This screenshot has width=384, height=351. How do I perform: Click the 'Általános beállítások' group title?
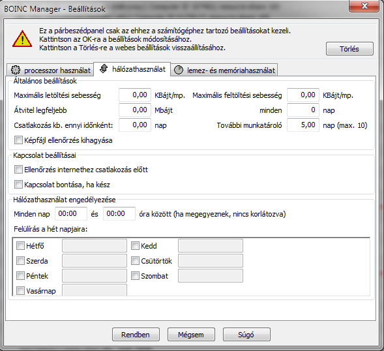click(45, 81)
